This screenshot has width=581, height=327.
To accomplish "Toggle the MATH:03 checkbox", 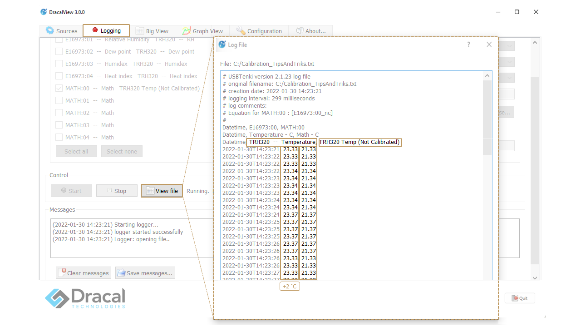I will [x=59, y=125].
